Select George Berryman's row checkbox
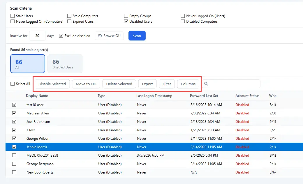 pyautogui.click(x=14, y=164)
